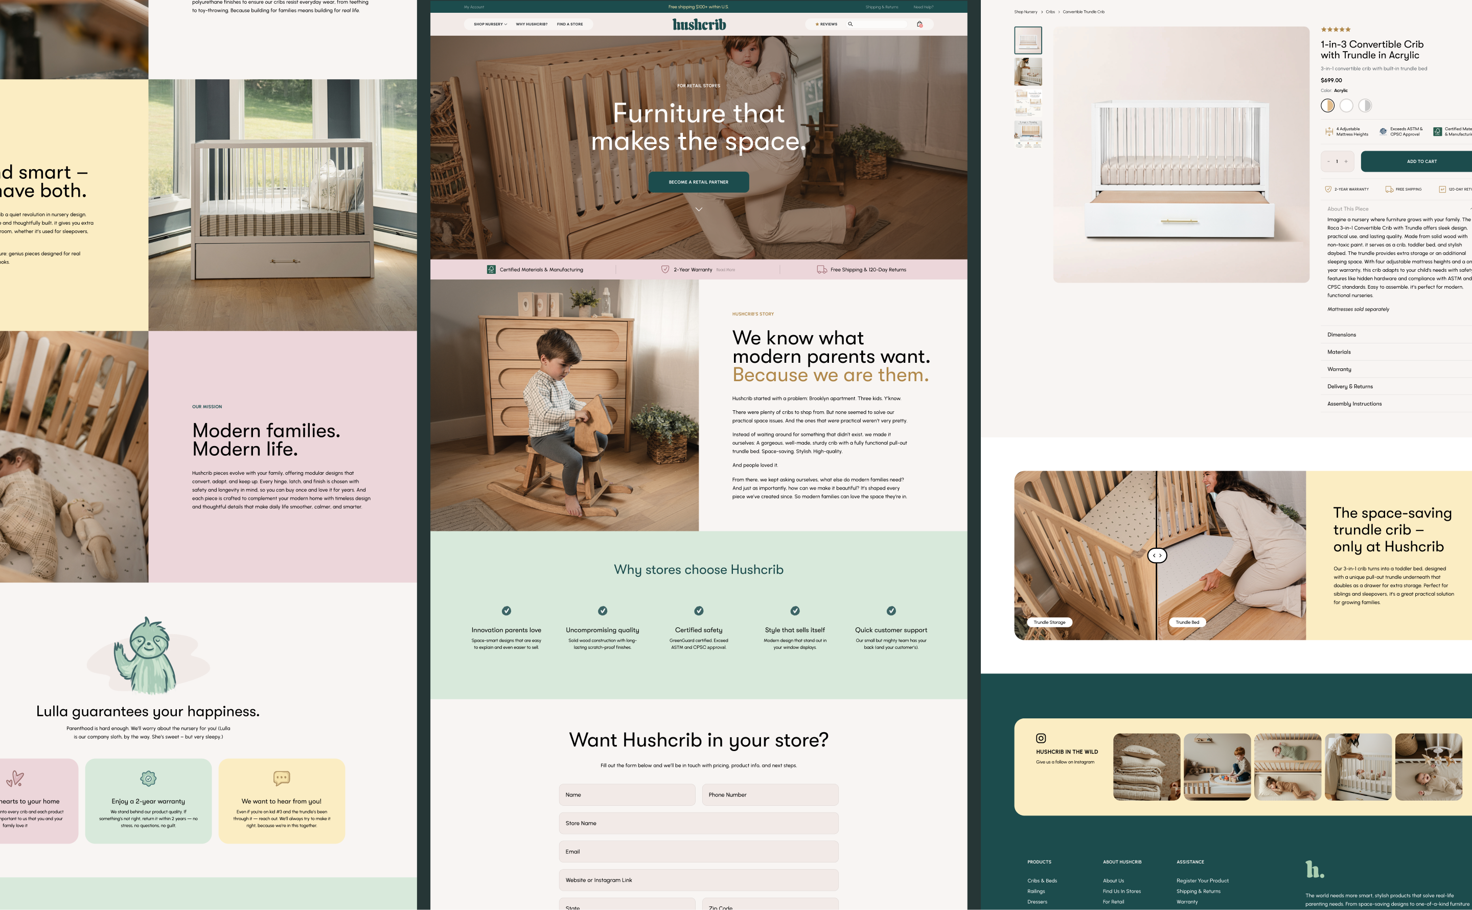Open the Find a Store menu item

(569, 24)
